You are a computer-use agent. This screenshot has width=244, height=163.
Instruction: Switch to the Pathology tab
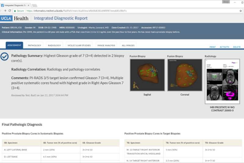click(35, 46)
